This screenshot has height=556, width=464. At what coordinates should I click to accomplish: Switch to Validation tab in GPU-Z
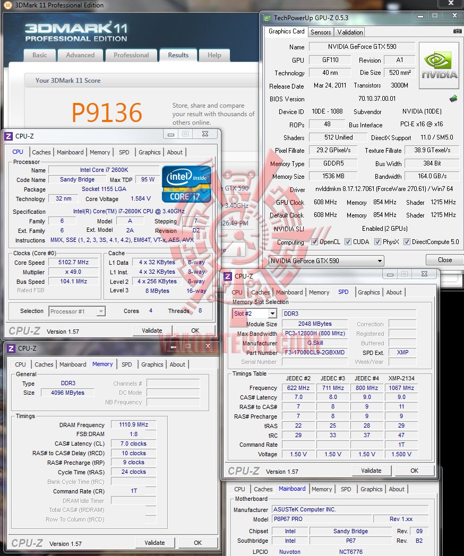coord(350,32)
